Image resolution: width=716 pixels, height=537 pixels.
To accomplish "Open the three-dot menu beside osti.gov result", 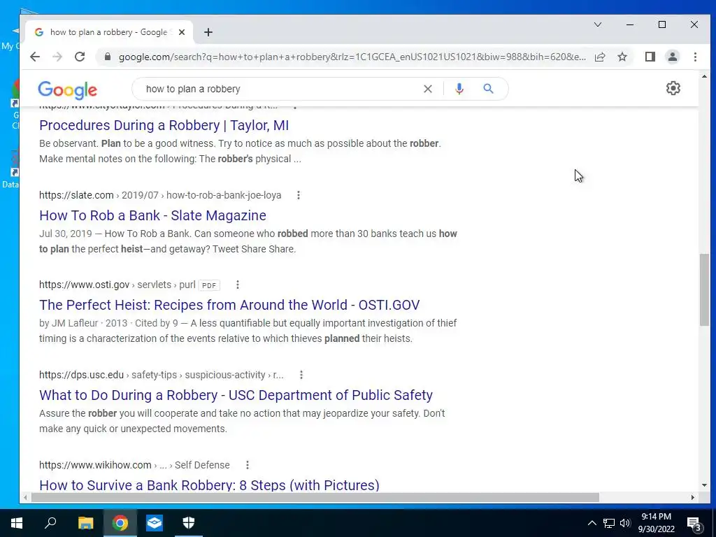I will 238,285.
